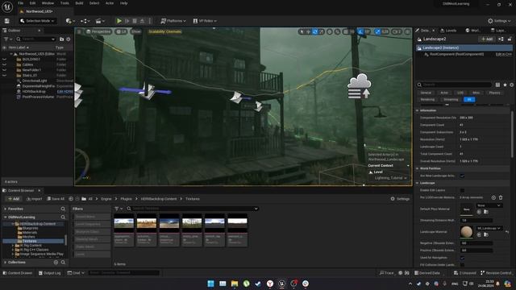Screen dimensions: 516x290
Task: Open Outliner settings gear
Action: pos(69,39)
